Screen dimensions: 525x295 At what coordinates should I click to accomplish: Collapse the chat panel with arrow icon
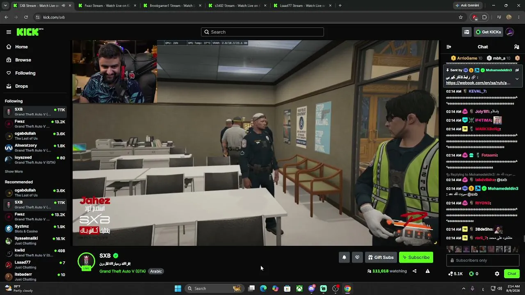(449, 47)
